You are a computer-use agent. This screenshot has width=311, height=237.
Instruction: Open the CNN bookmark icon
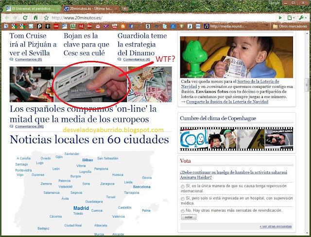pyautogui.click(x=56, y=26)
